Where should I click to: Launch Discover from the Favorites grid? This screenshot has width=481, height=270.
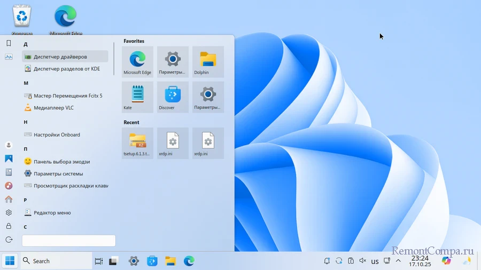tap(173, 97)
